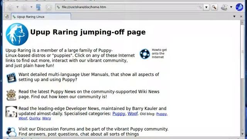Click the page icon in the address bar

(x=58, y=7)
